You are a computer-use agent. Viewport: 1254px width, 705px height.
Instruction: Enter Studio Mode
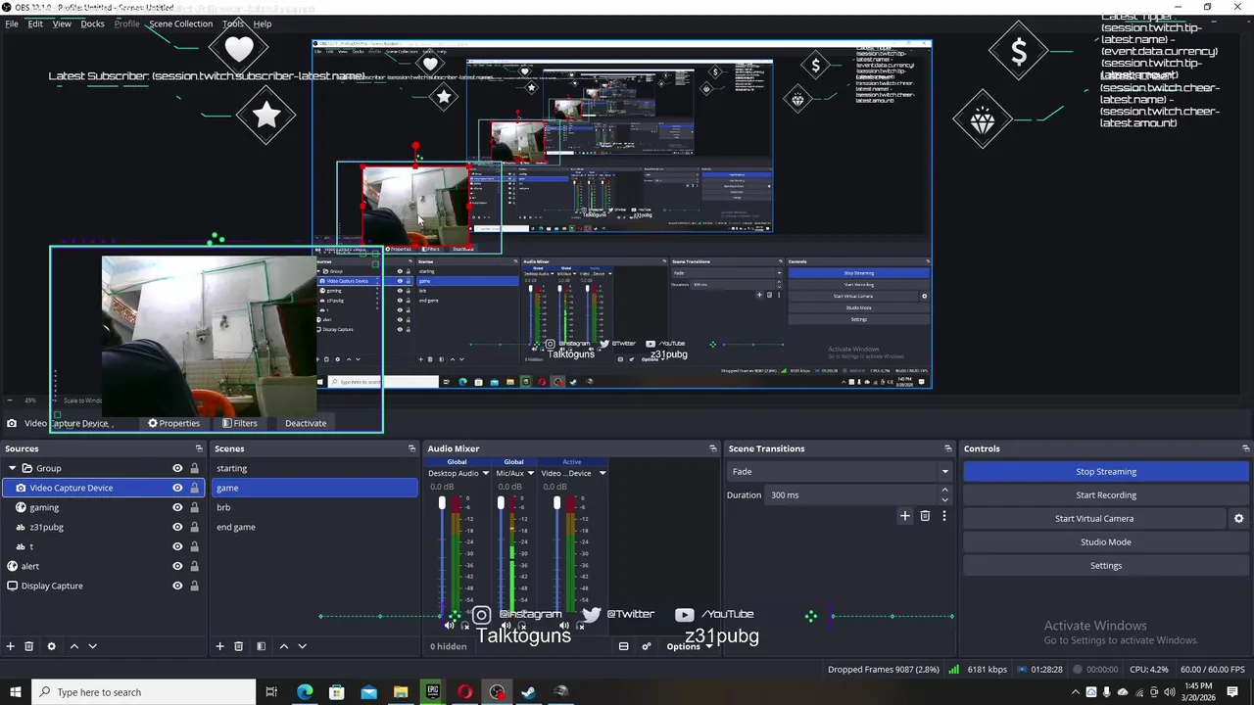click(x=1106, y=542)
